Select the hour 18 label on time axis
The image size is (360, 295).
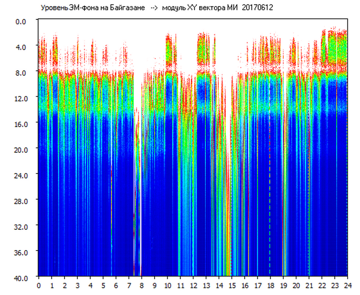tap(270, 285)
